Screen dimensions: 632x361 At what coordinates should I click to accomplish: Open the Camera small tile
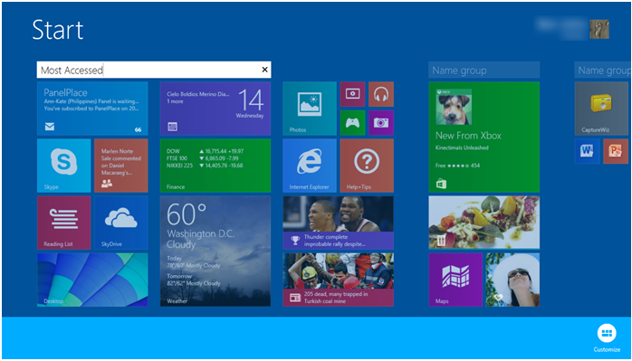pyautogui.click(x=381, y=123)
